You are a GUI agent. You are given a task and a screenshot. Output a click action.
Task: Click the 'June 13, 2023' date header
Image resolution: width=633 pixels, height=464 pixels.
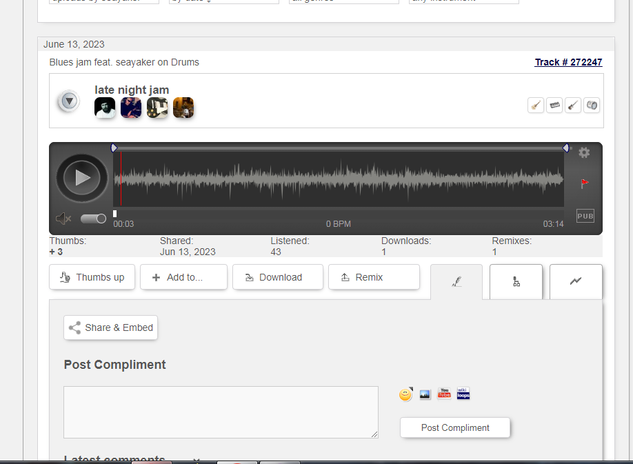click(x=74, y=44)
